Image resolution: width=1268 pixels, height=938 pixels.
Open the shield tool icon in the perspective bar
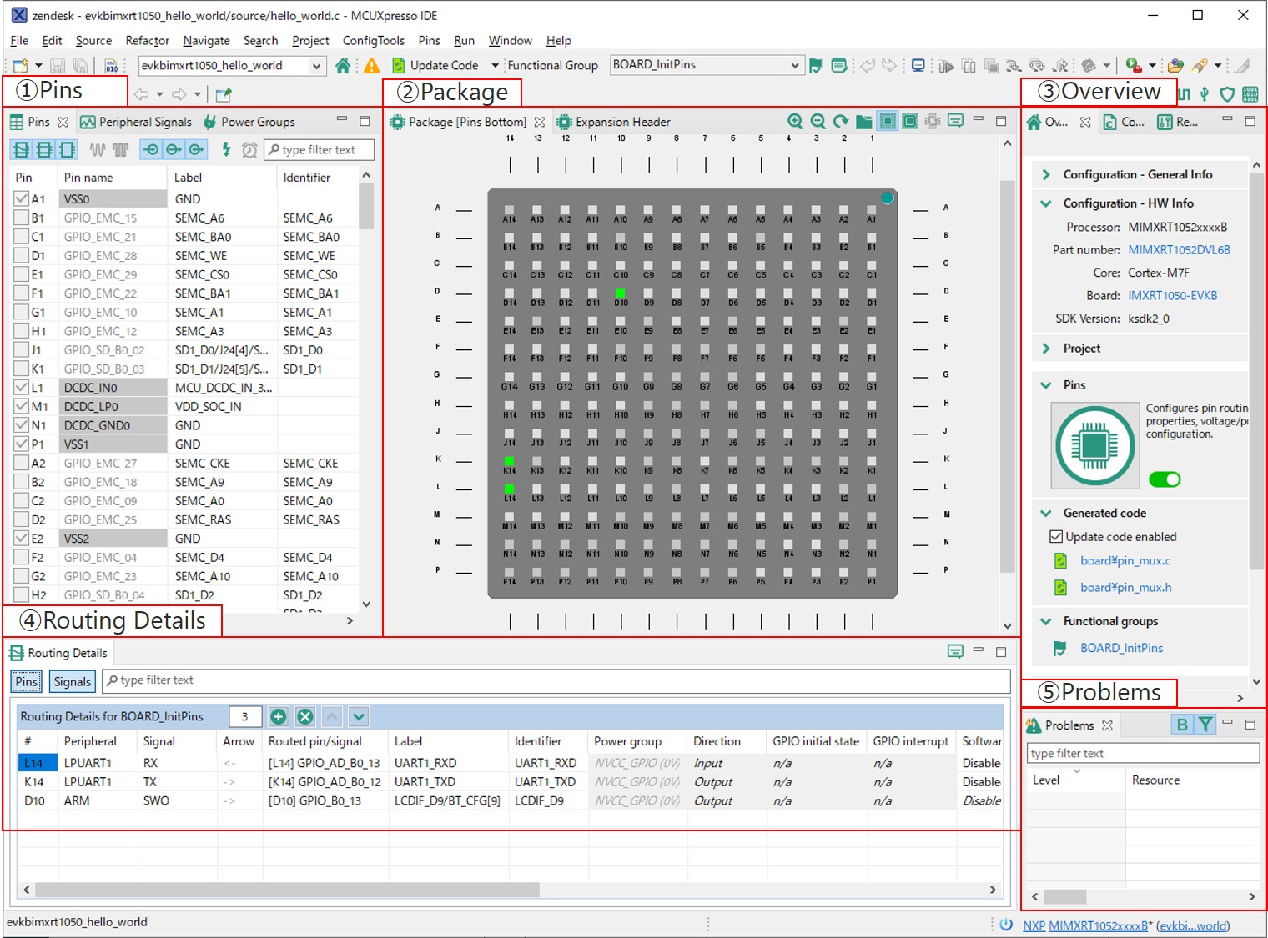[1227, 94]
